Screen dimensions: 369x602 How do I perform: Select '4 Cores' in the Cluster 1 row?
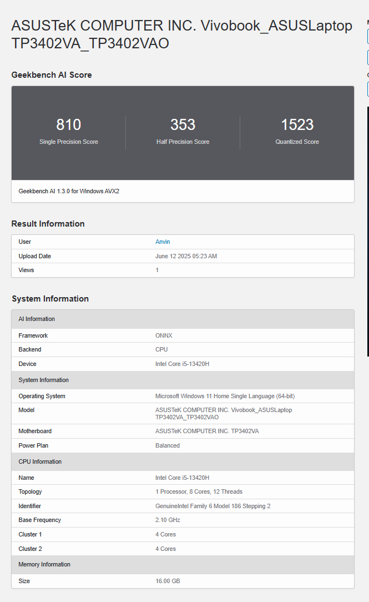[x=166, y=534]
